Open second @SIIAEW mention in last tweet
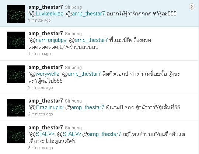 [69, 134]
